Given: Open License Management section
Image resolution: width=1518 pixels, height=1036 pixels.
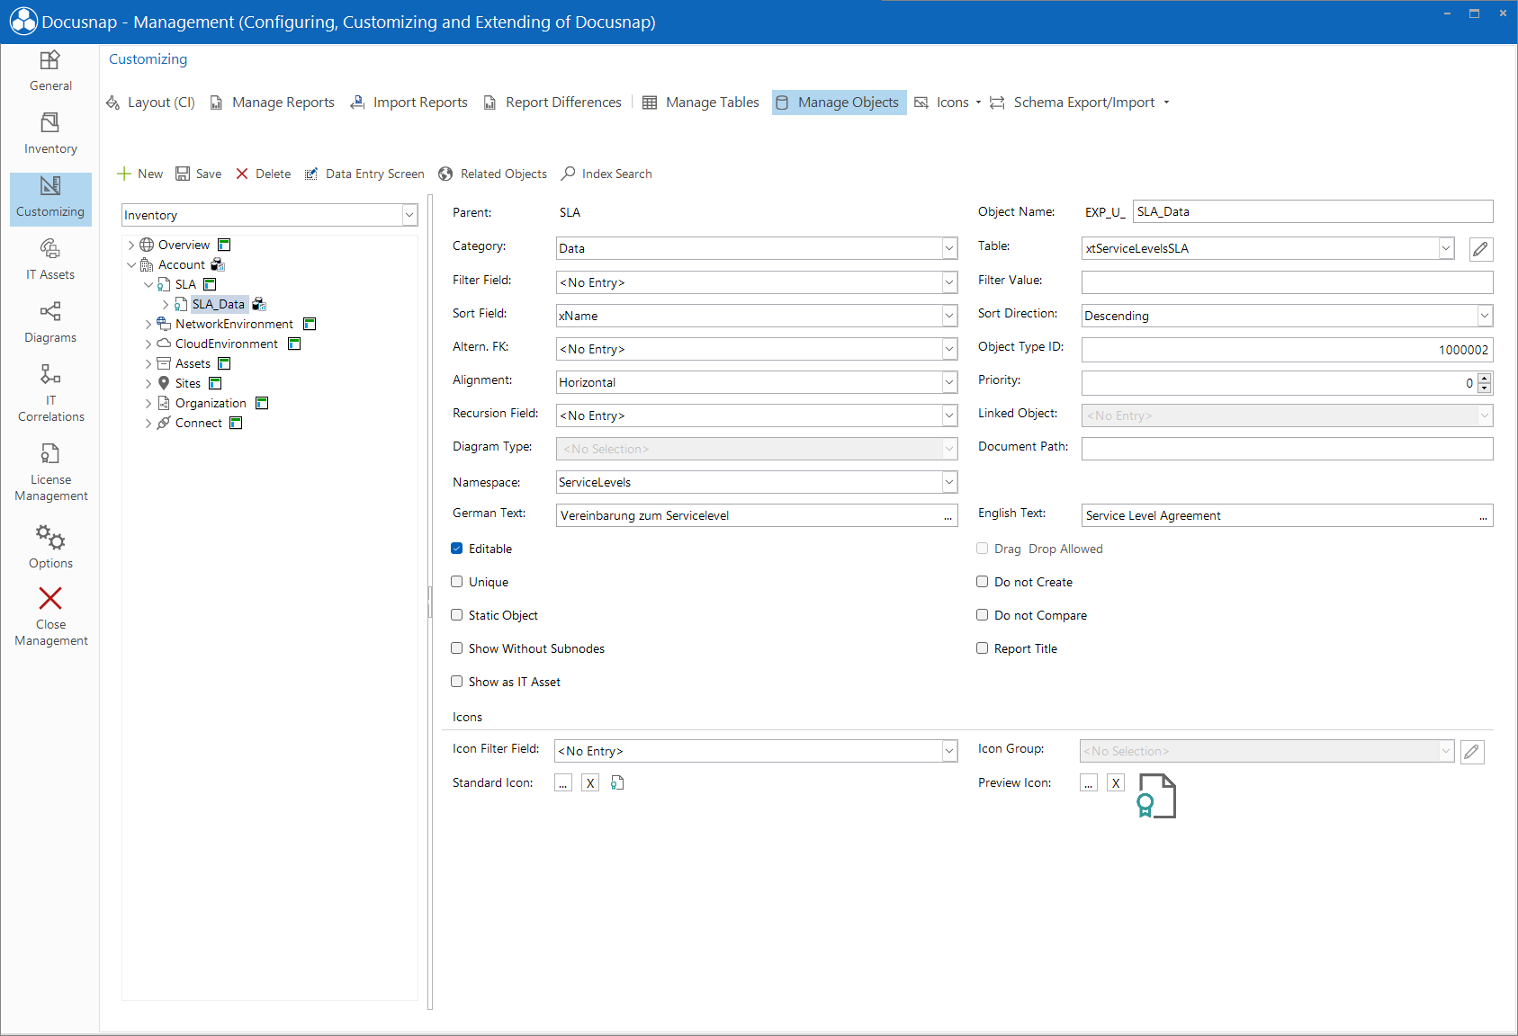Looking at the screenshot, I should pyautogui.click(x=50, y=472).
